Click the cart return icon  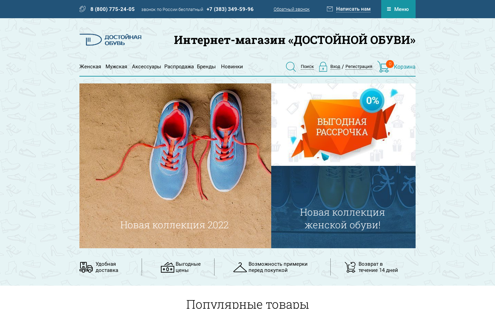point(350,267)
